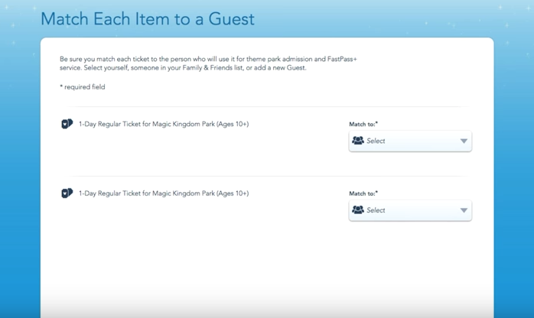Click the ticket icon of the second ticket
Screen dimensions: 534x318
(x=67, y=193)
